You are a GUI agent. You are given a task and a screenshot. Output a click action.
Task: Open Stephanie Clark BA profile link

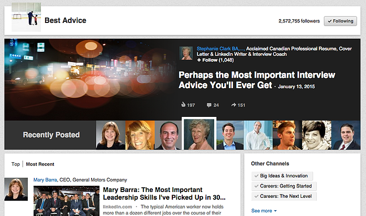click(220, 49)
